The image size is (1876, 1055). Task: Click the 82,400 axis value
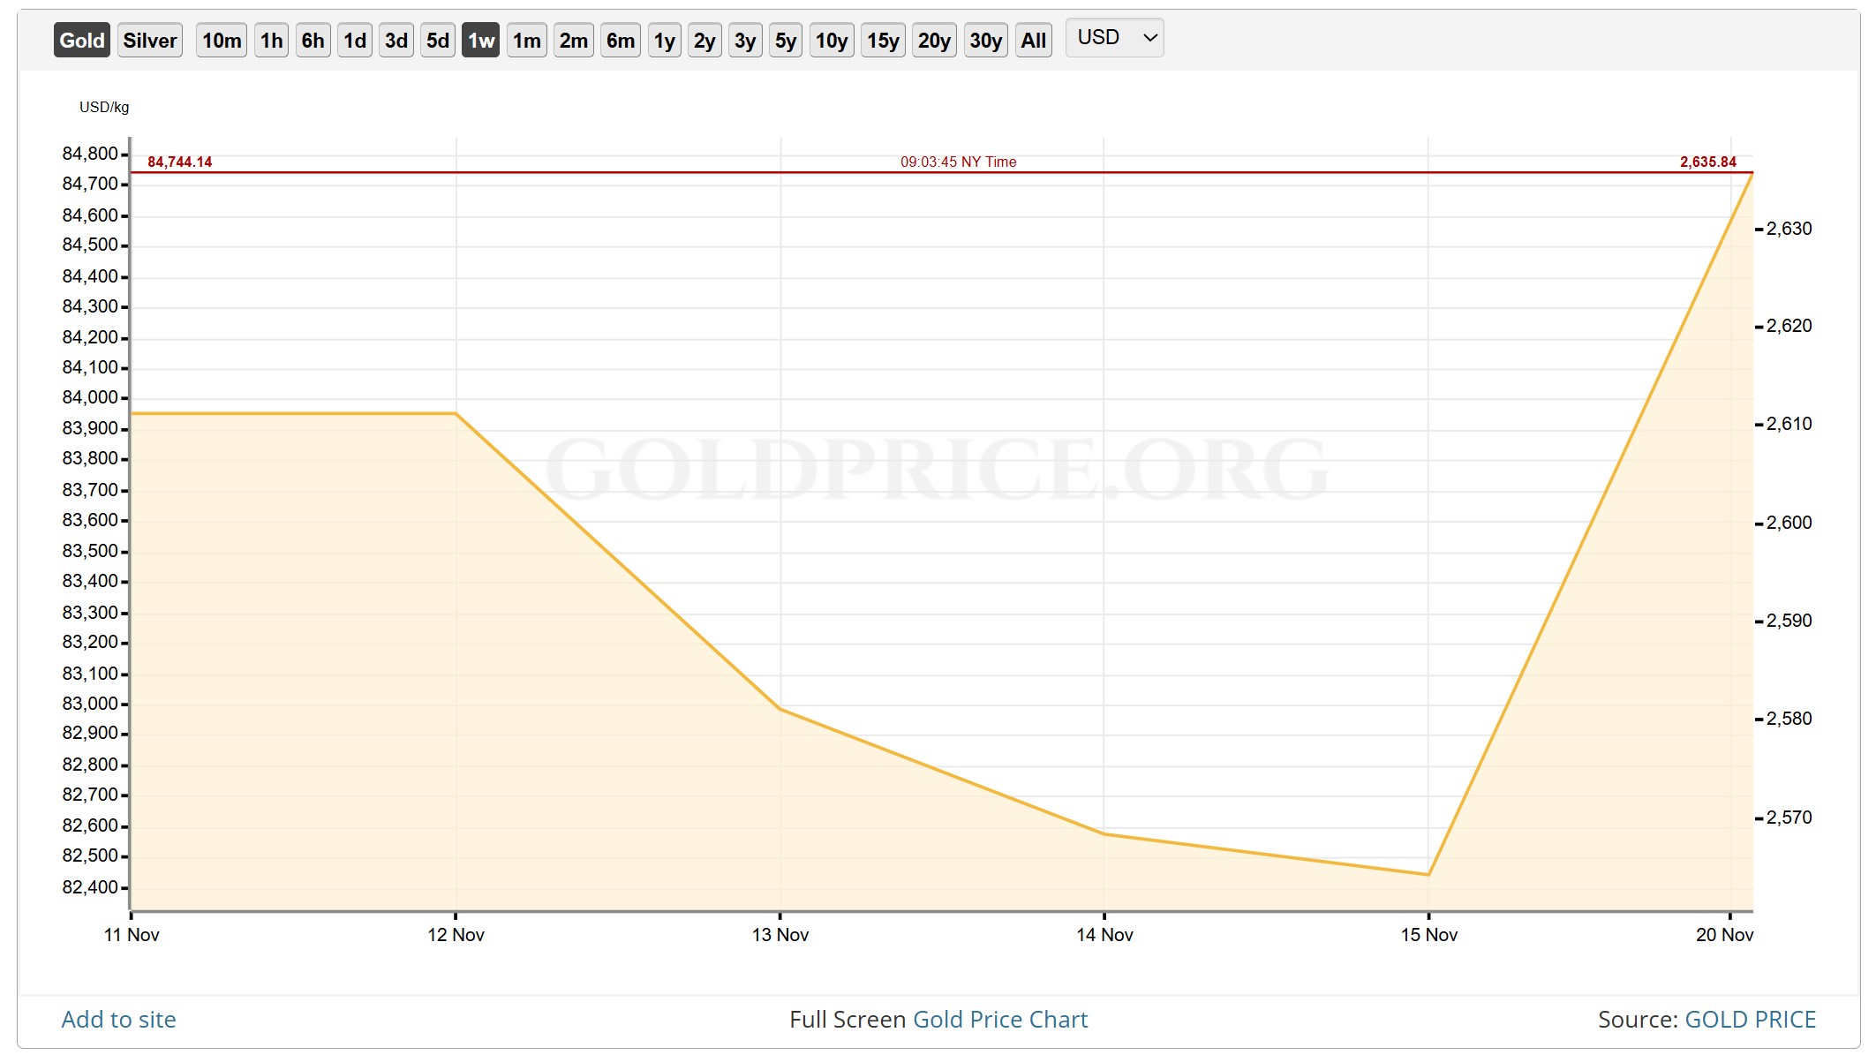coord(90,887)
